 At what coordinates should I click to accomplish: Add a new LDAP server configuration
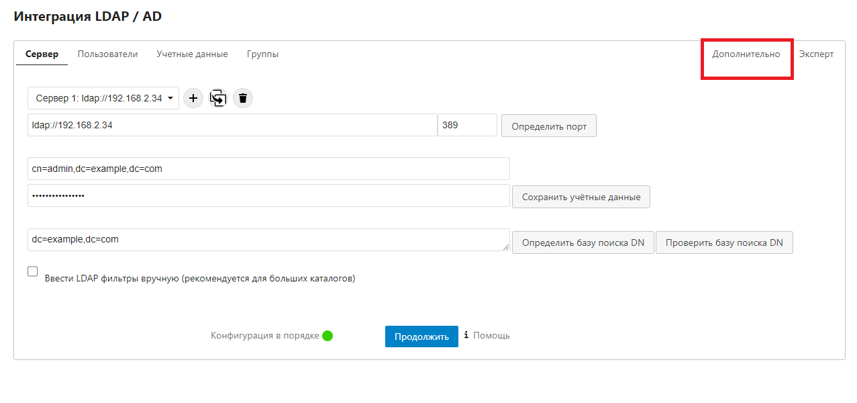pyautogui.click(x=193, y=98)
